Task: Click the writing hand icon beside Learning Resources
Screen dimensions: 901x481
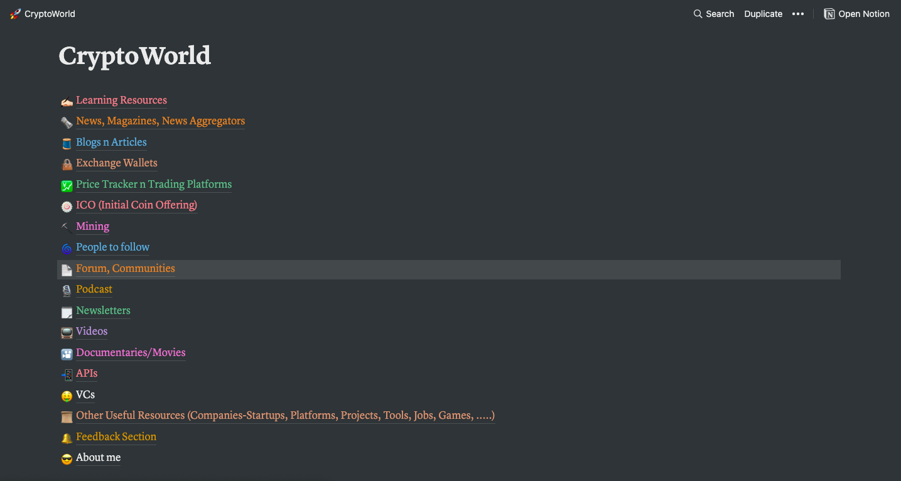Action: click(x=67, y=101)
